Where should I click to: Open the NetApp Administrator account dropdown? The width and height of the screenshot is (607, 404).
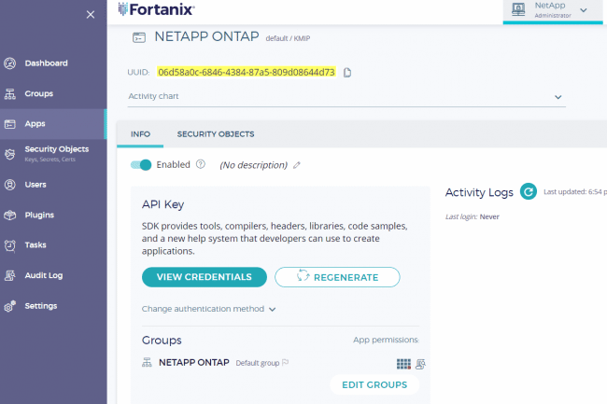click(553, 11)
